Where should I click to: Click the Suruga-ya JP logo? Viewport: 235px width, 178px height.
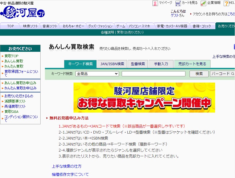tap(23, 12)
